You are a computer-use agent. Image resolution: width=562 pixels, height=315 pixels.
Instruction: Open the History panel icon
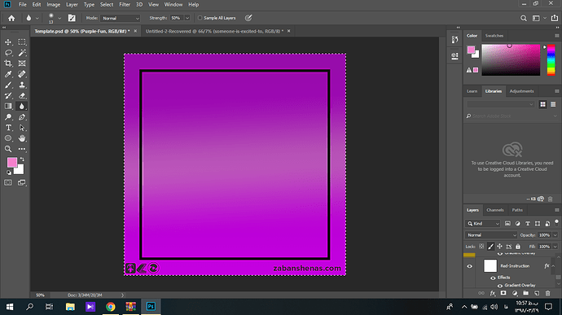(x=454, y=39)
